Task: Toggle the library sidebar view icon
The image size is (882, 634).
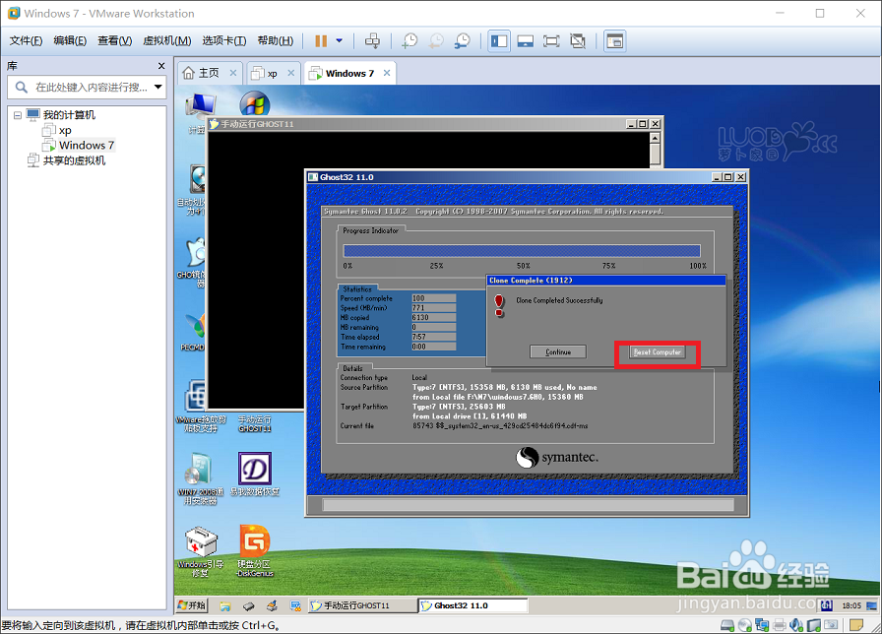Action: coord(499,41)
